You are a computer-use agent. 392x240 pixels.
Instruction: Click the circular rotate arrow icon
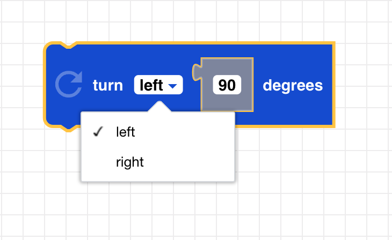click(x=69, y=86)
